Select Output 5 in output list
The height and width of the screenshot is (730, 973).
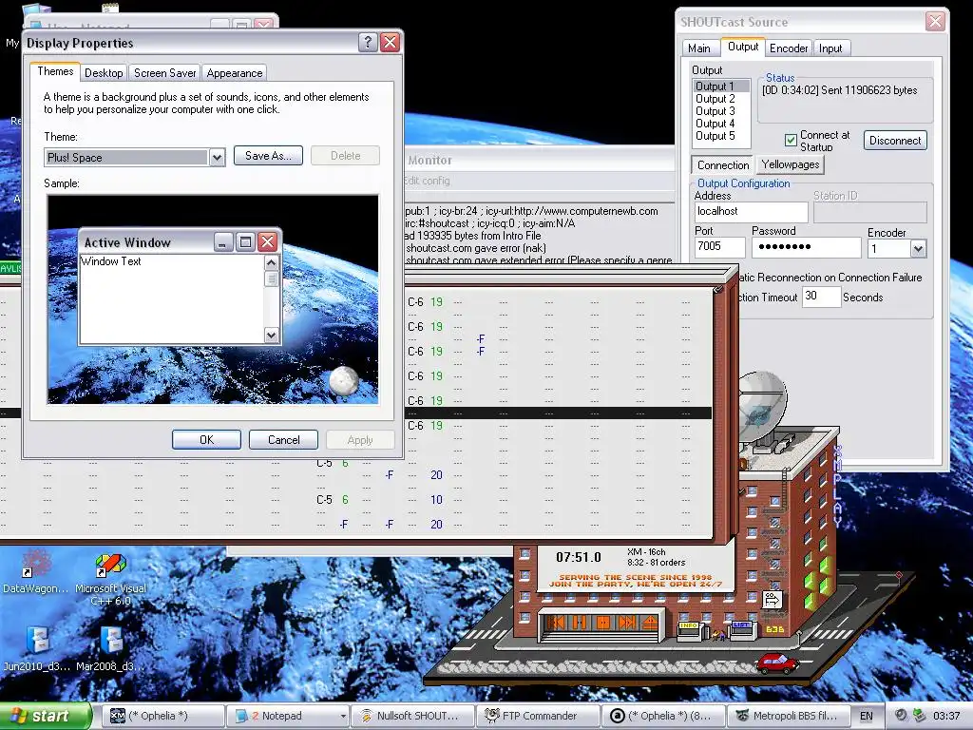(721, 136)
